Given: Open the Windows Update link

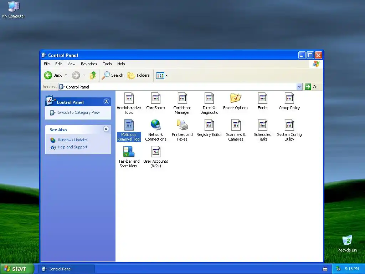Looking at the screenshot, I should (72, 140).
